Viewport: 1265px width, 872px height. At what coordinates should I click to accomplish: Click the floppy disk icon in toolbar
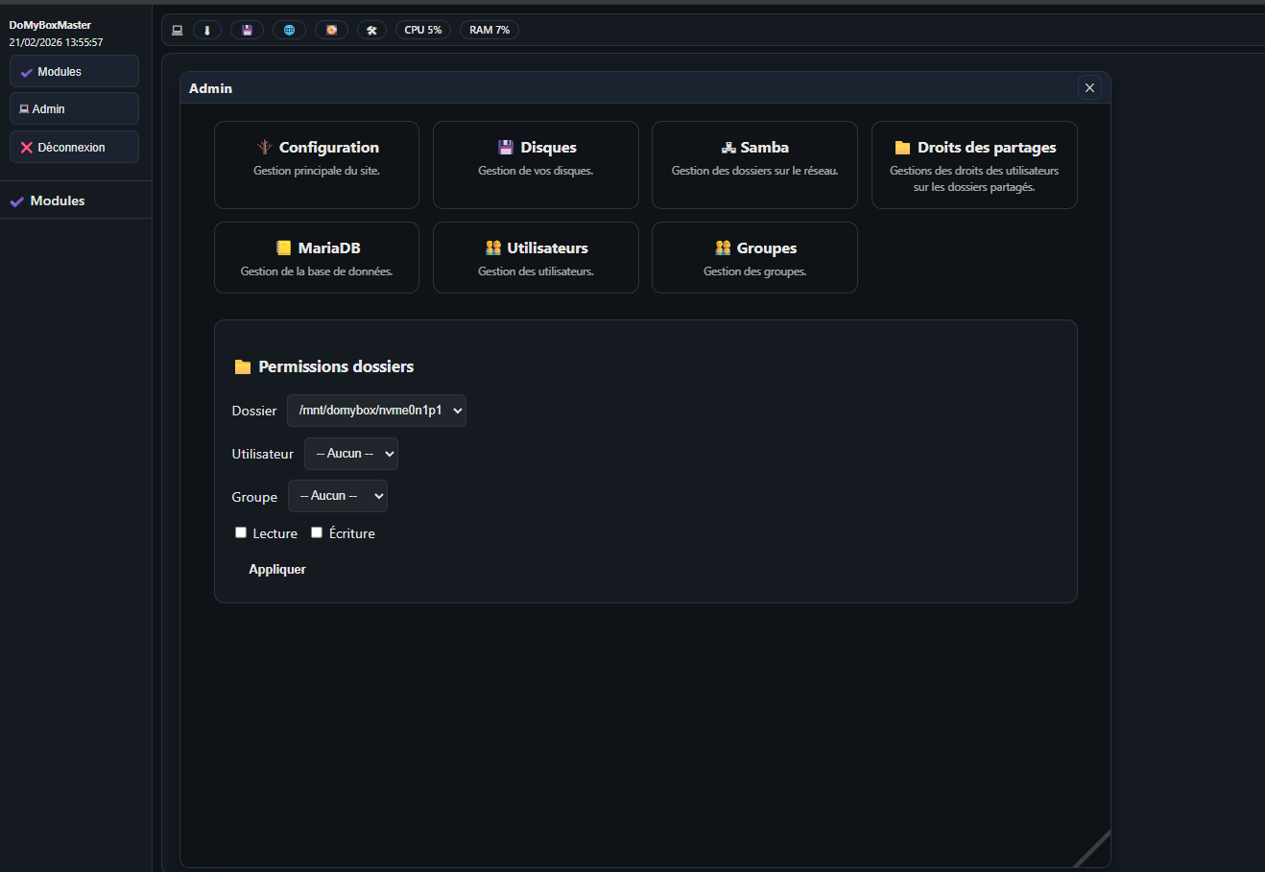coord(247,30)
